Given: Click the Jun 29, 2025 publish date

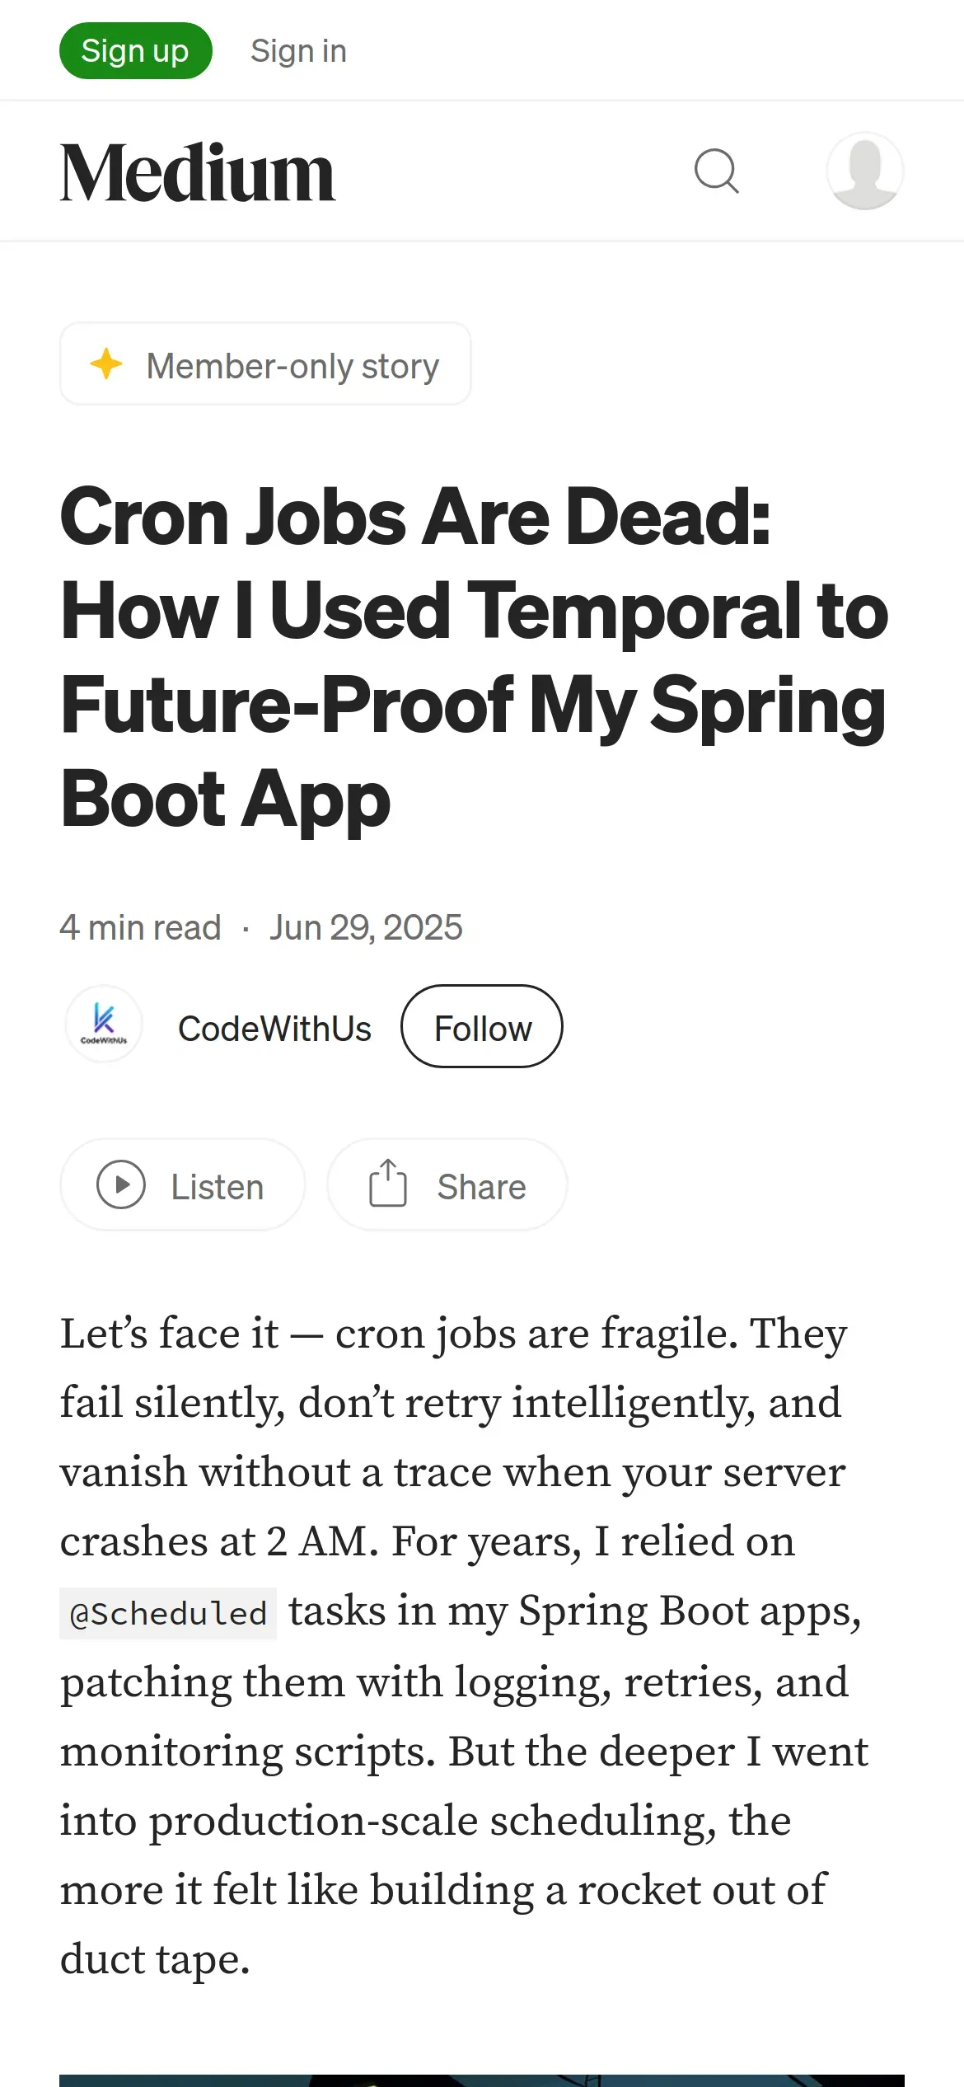Looking at the screenshot, I should tap(366, 927).
